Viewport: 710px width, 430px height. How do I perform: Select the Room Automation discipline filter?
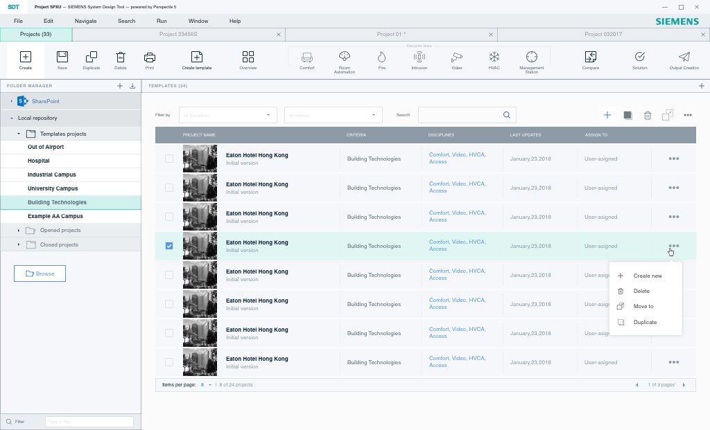point(345,56)
